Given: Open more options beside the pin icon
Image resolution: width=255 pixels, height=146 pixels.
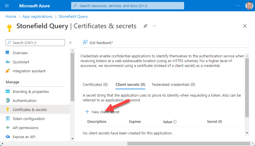Looking at the screenshot, I should point(154,26).
